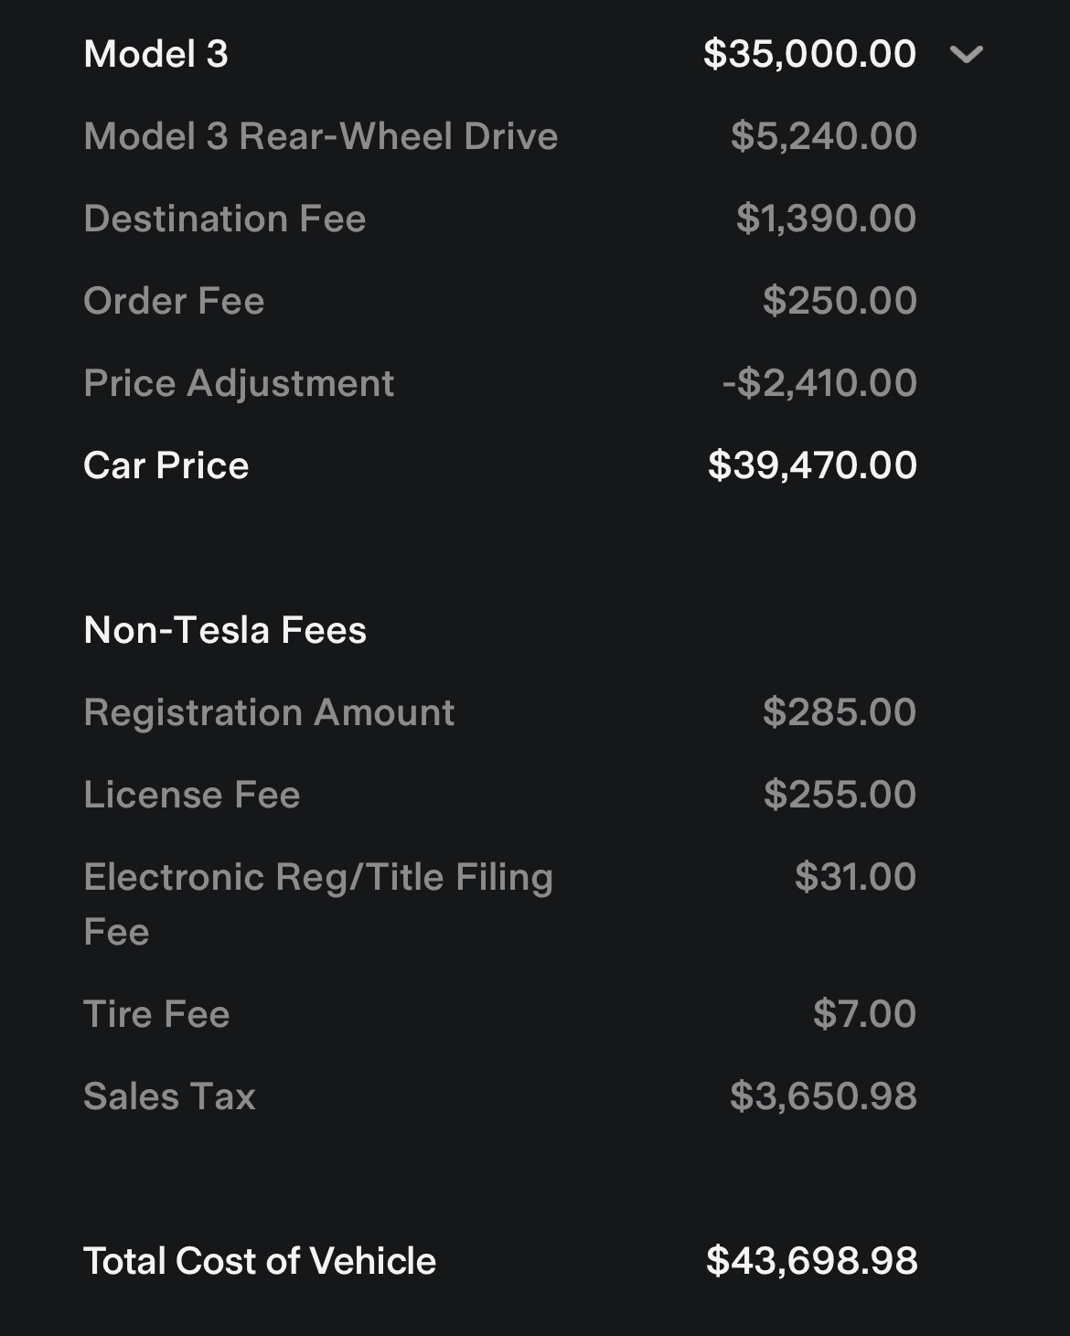Click the Sales Tax row
This screenshot has width=1070, height=1336.
169,1096
